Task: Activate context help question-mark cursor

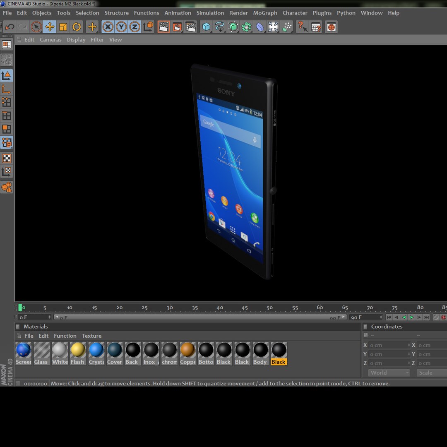Action: pos(302,27)
